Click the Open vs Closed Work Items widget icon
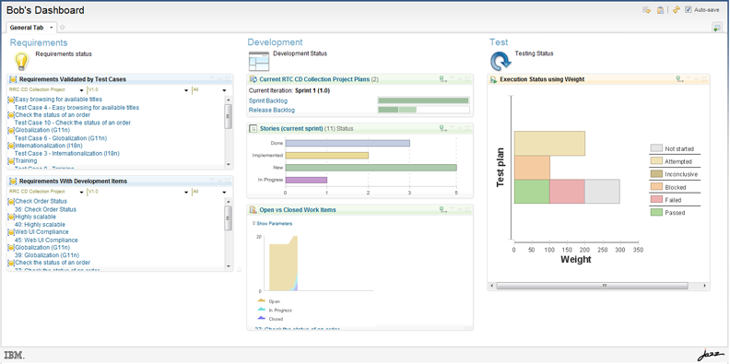 tap(253, 210)
